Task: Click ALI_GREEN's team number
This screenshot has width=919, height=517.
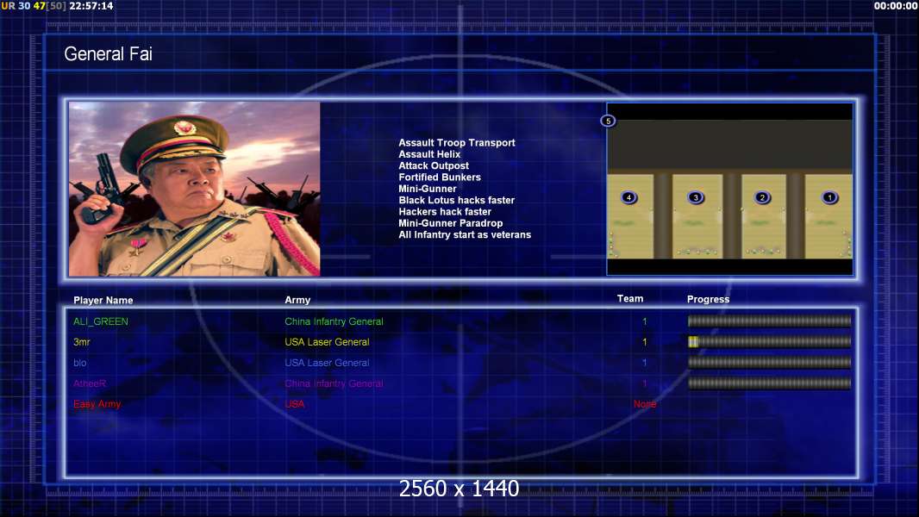Action: [x=644, y=321]
